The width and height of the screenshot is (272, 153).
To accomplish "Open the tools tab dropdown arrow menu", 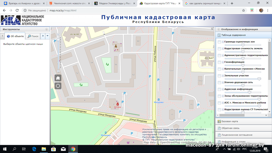I will click(x=48, y=36).
